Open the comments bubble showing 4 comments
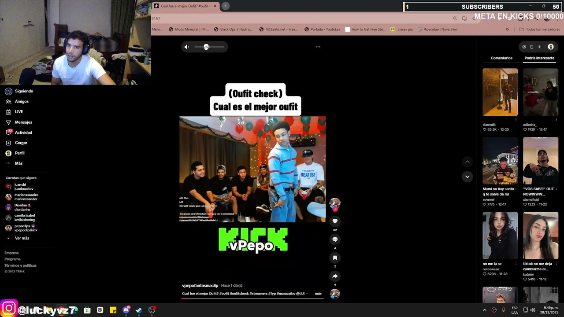 pyautogui.click(x=335, y=240)
